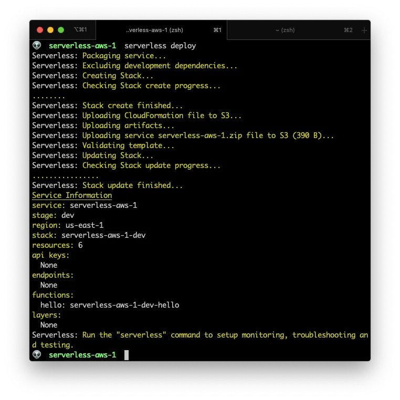Click the green 'serverless-aws-1' on the top prompt
Screen dimensions: 400x400
pyautogui.click(x=82, y=46)
